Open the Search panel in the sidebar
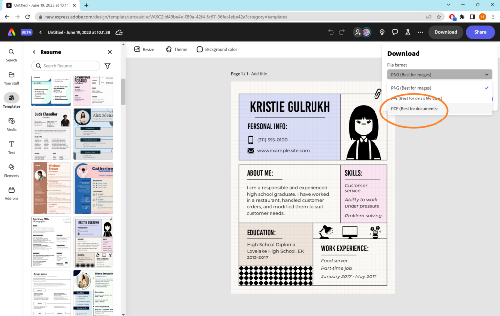The image size is (500, 316). [11, 55]
